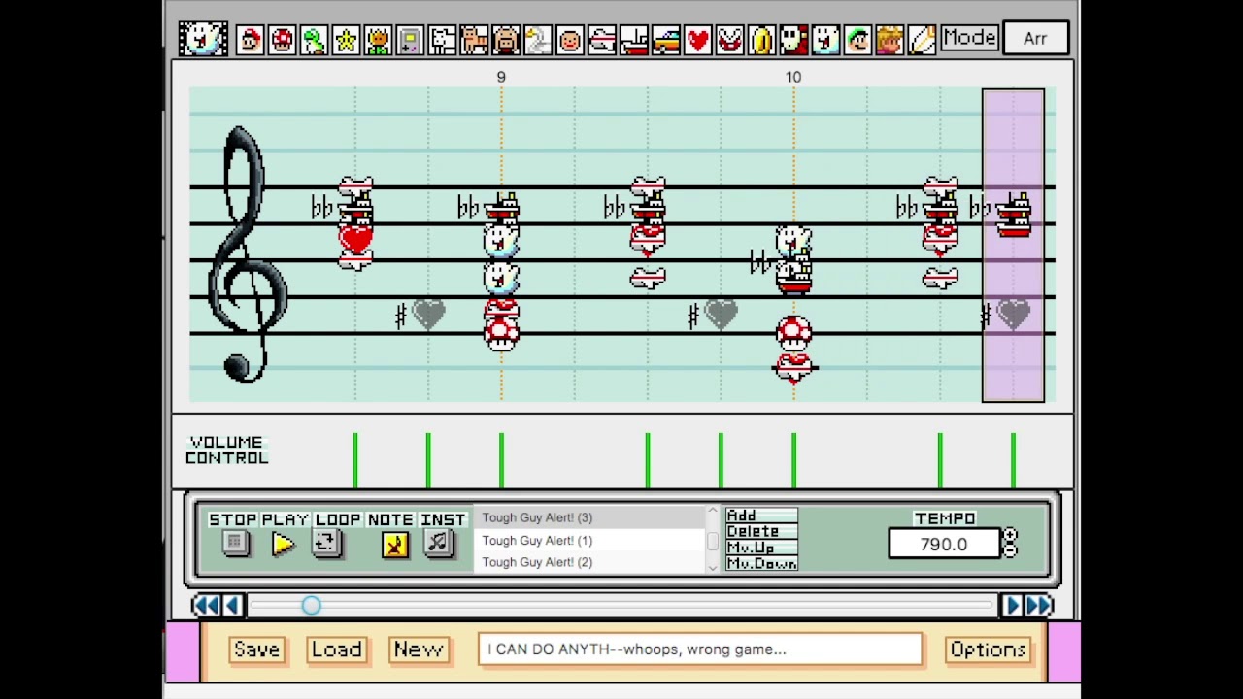The height and width of the screenshot is (699, 1243).
Task: Click the Arr mode indicator box
Action: click(x=1035, y=39)
